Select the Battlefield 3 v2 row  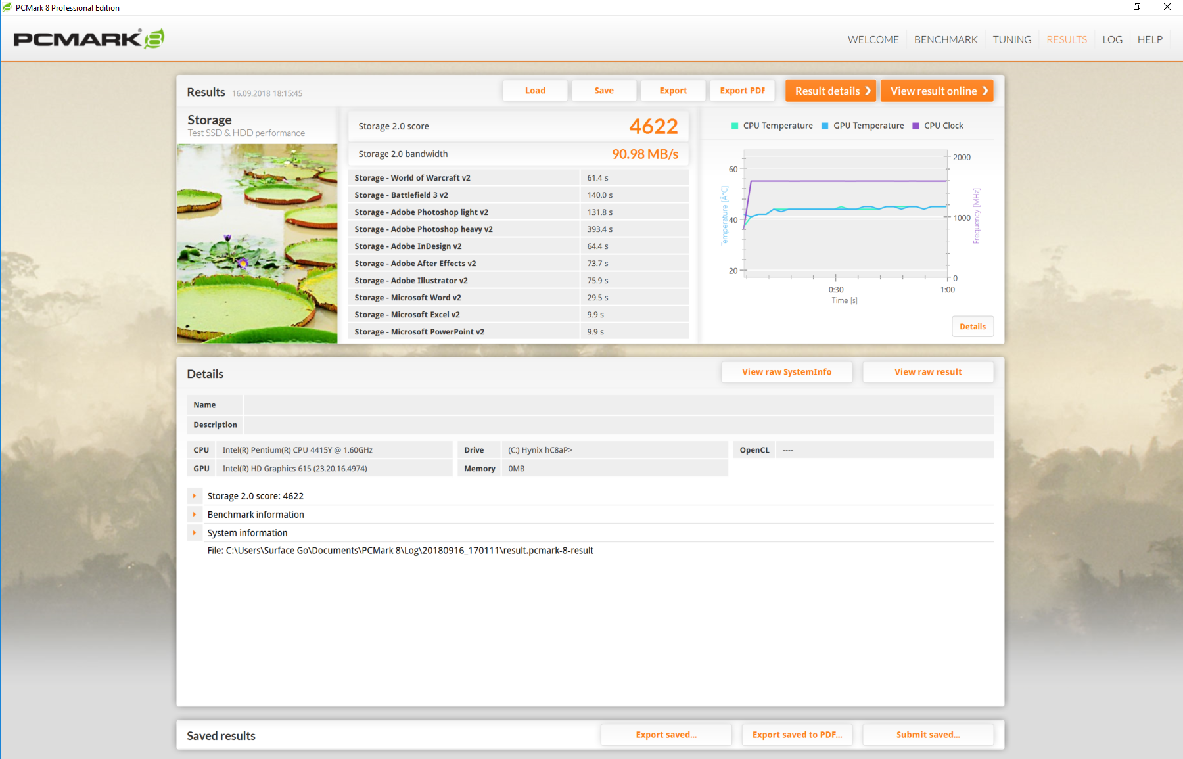518,195
